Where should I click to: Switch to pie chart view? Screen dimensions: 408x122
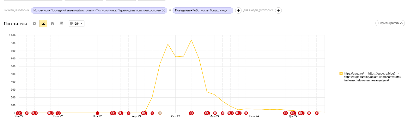click(x=34, y=24)
